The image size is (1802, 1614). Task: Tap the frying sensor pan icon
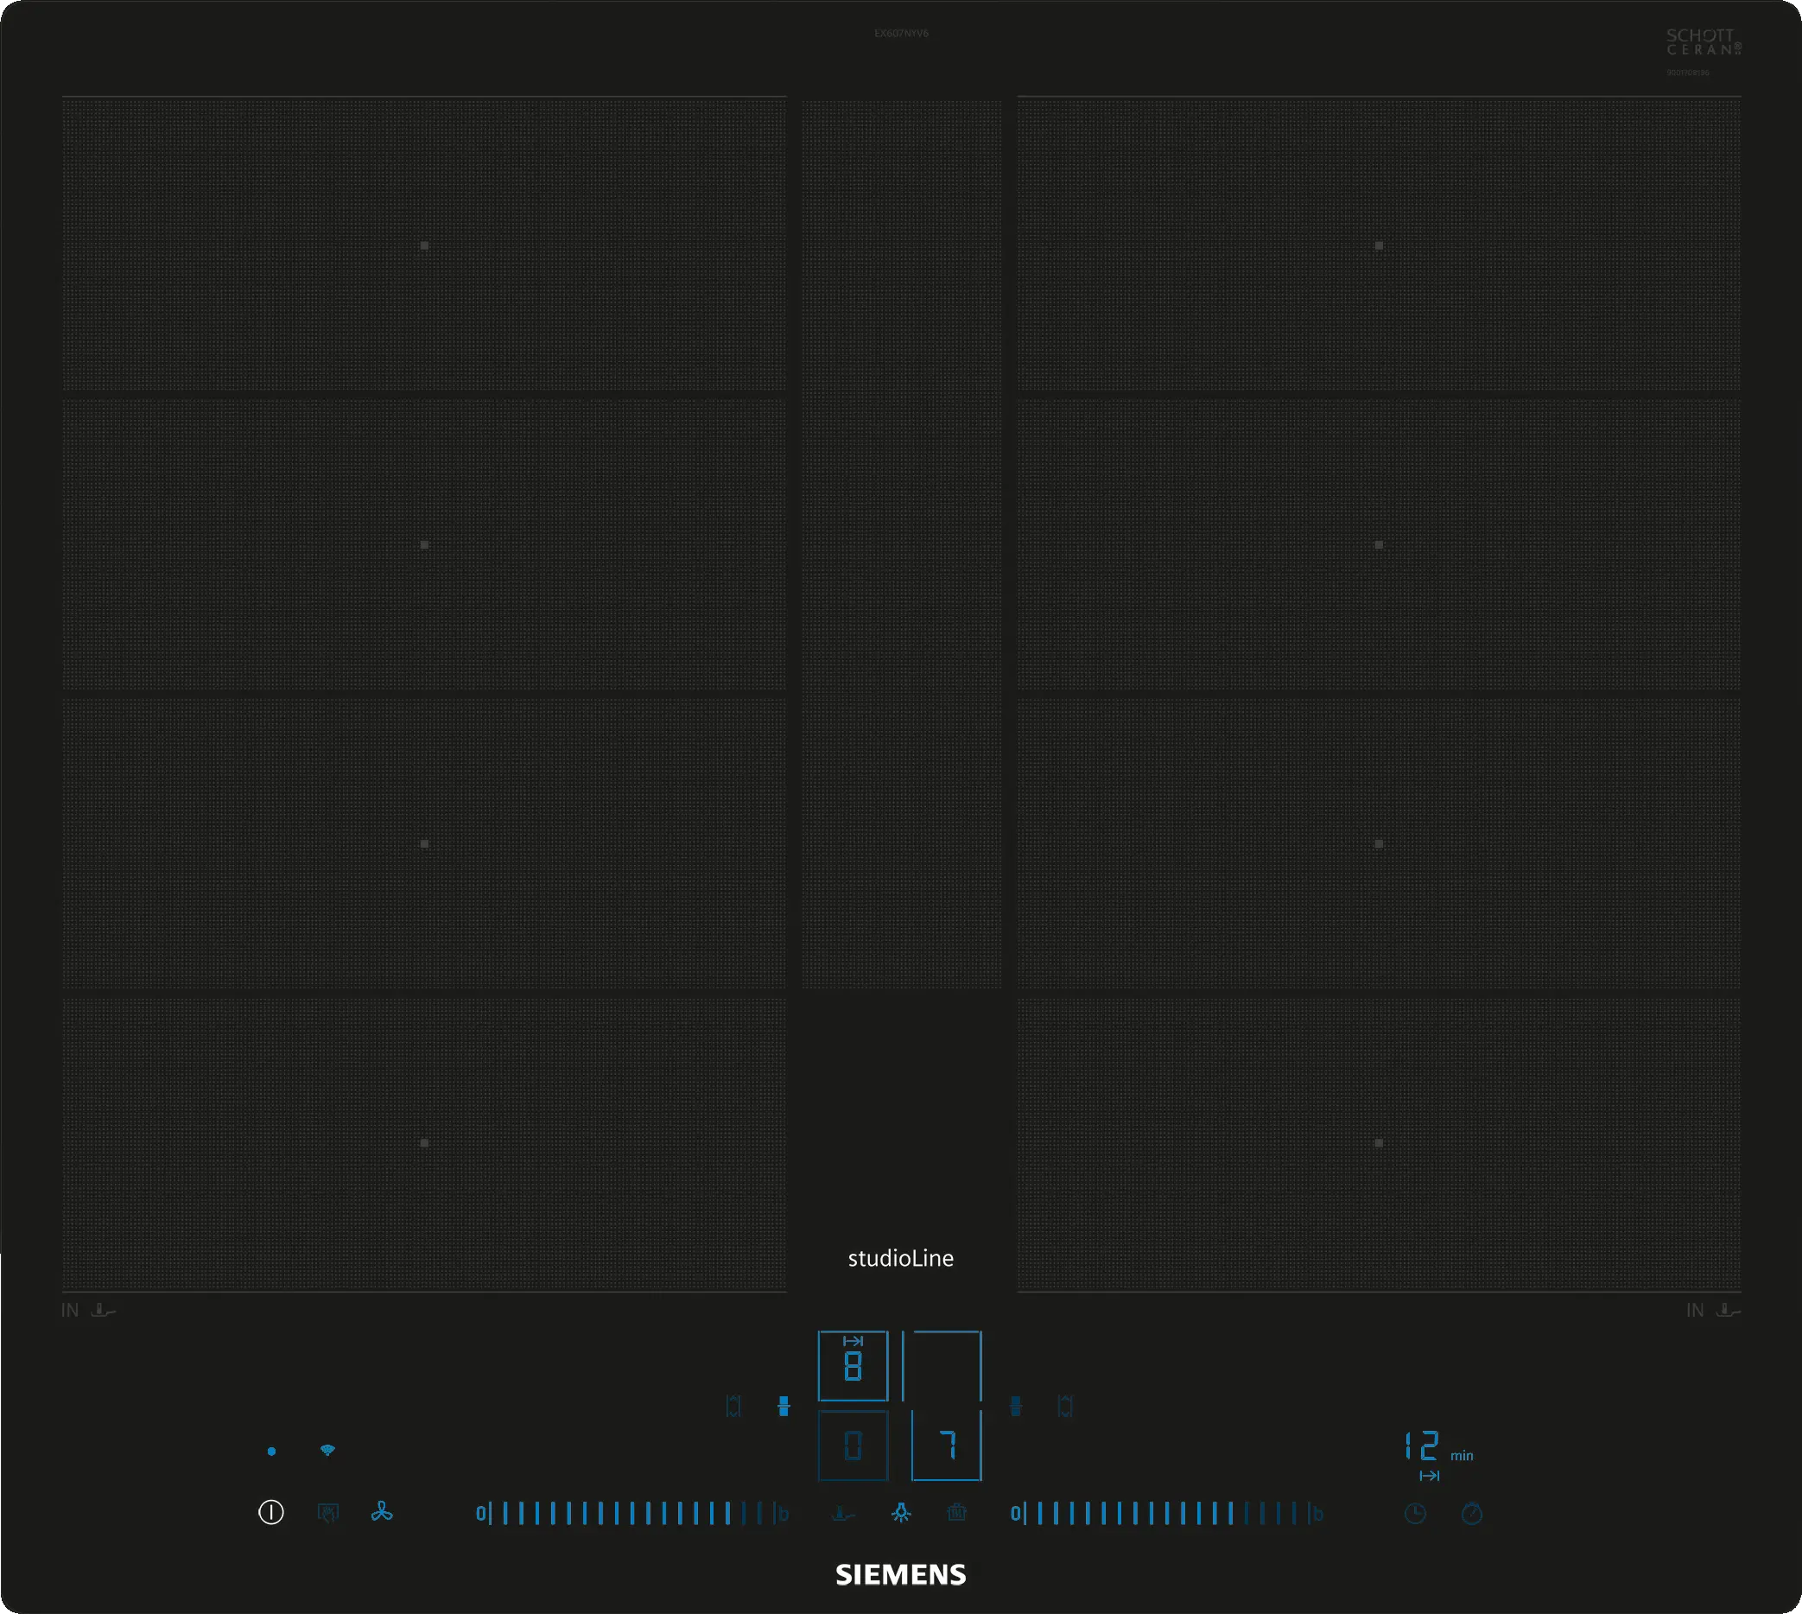pyautogui.click(x=843, y=1514)
